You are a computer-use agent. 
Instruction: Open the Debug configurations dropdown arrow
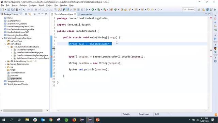(x=90, y=10)
